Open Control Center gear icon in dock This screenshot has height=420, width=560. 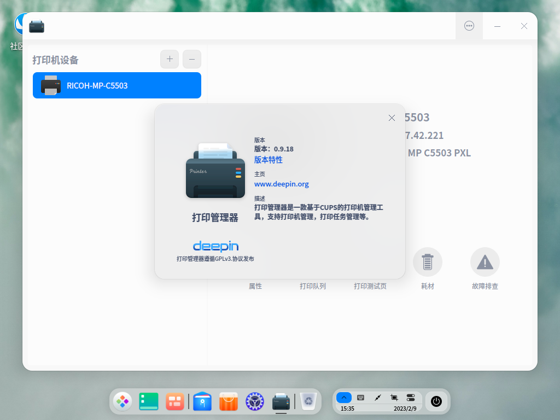(255, 401)
